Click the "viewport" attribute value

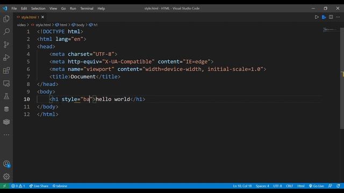point(99,69)
